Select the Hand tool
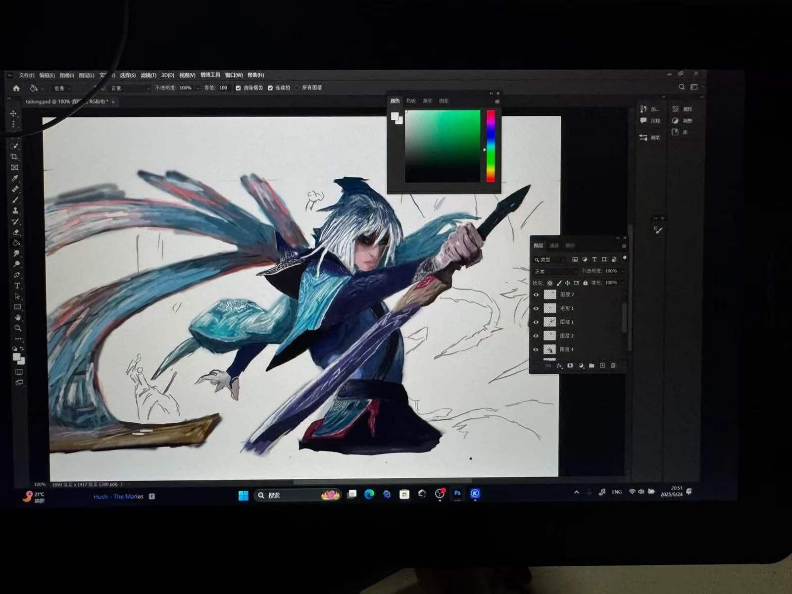 click(x=18, y=317)
